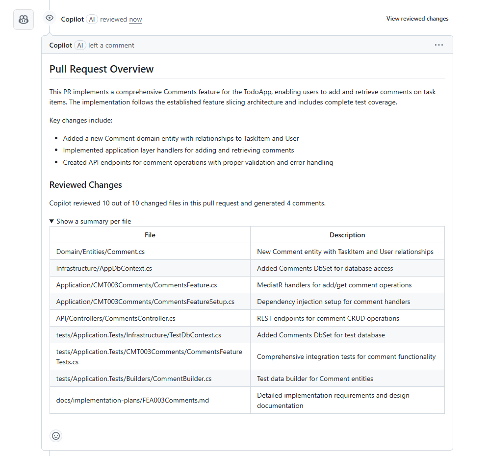The image size is (488, 456).
Task: Click the eye review icon beside Copilot
Action: coord(49,17)
